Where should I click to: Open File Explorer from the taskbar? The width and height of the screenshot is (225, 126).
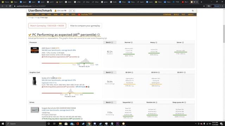(60, 124)
